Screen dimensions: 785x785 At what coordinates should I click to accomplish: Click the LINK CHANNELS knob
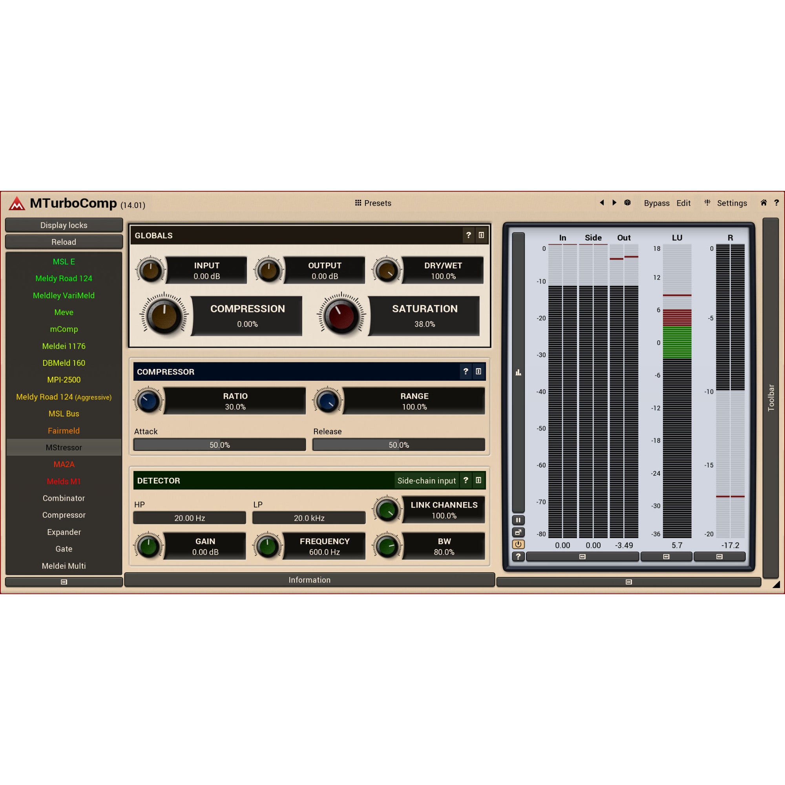tap(387, 510)
